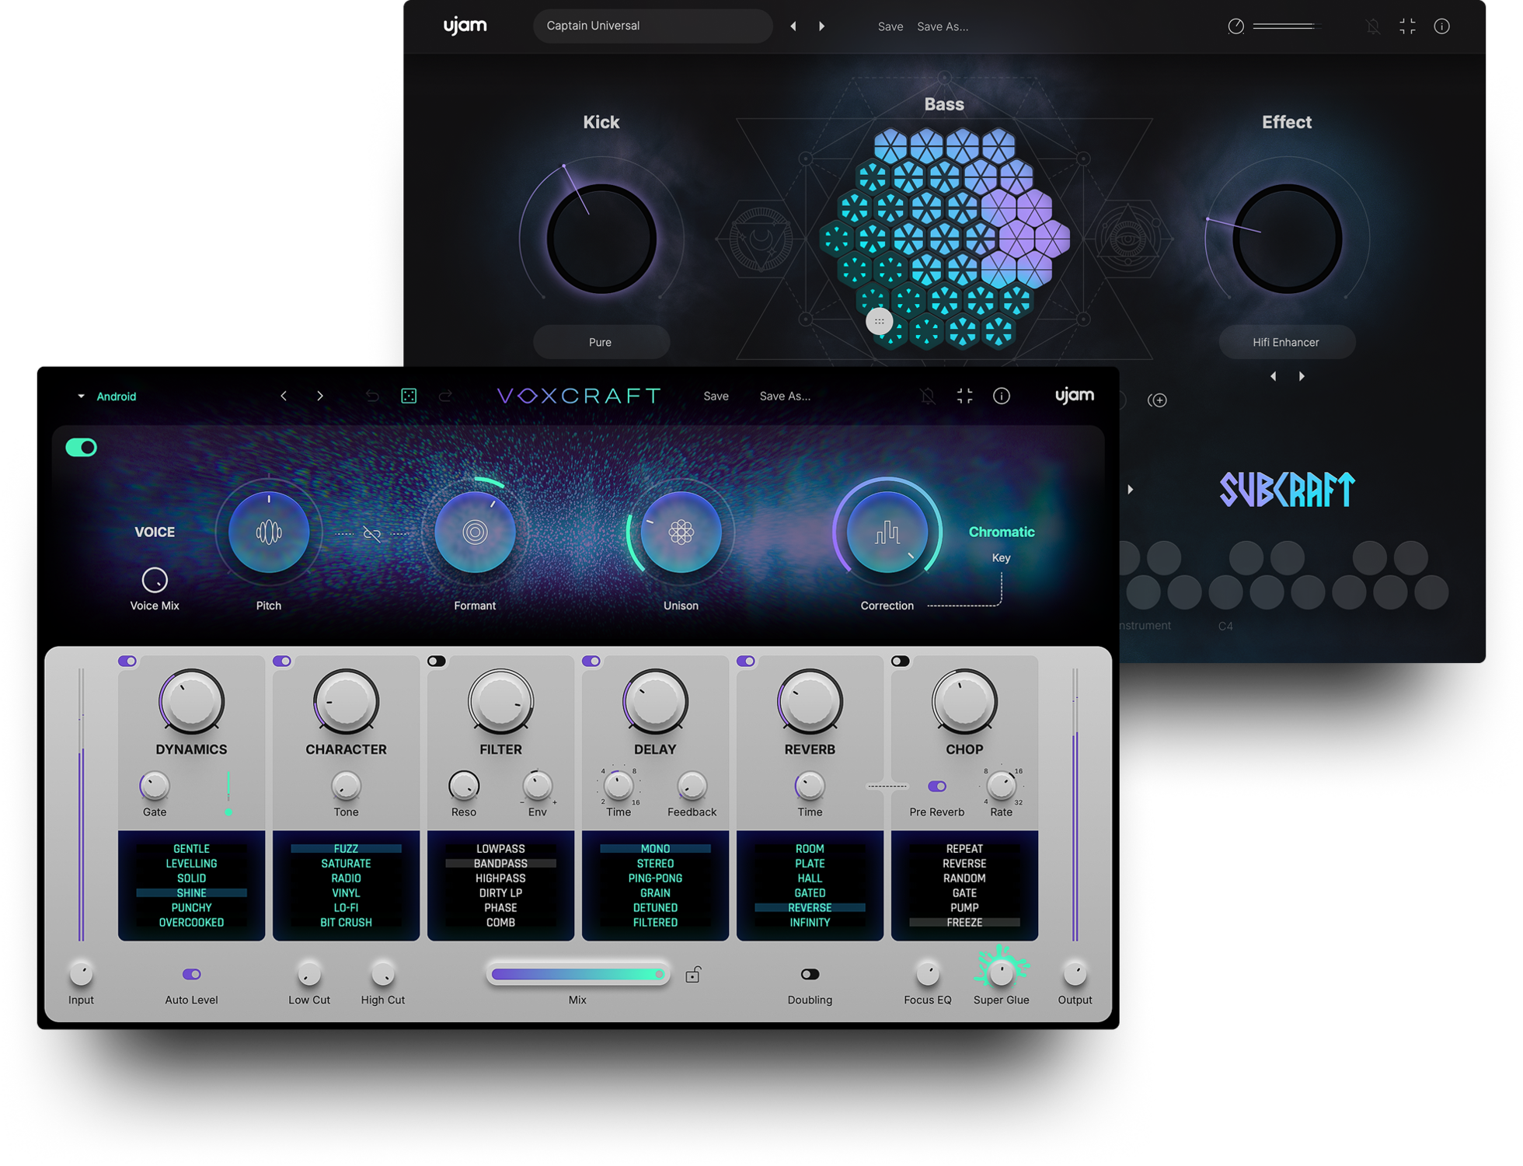Enable the Filter module switch
The height and width of the screenshot is (1166, 1523).
pos(437,662)
